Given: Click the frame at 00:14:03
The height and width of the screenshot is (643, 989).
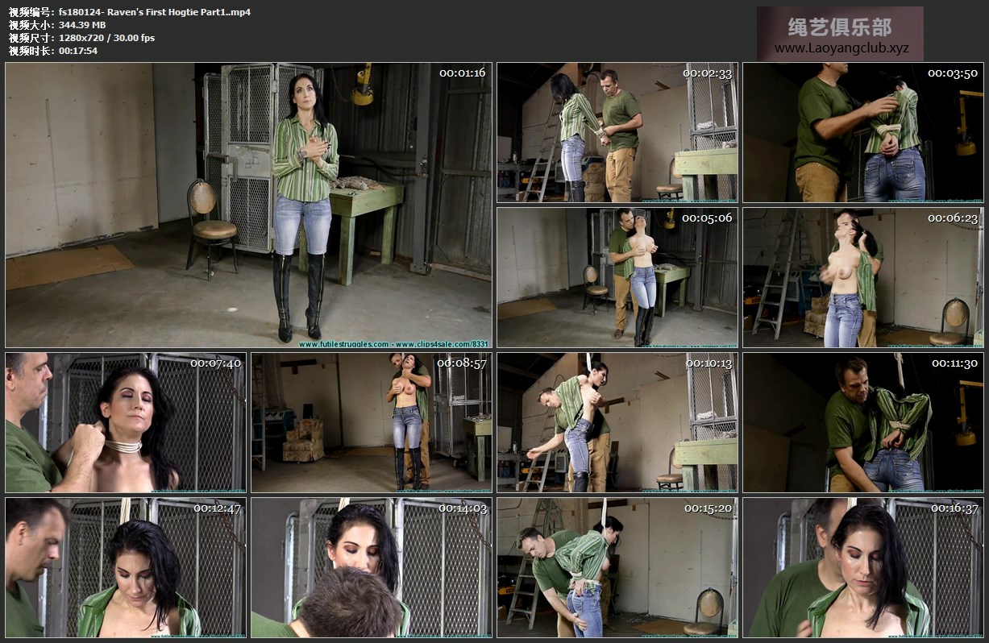Looking at the screenshot, I should (x=371, y=567).
